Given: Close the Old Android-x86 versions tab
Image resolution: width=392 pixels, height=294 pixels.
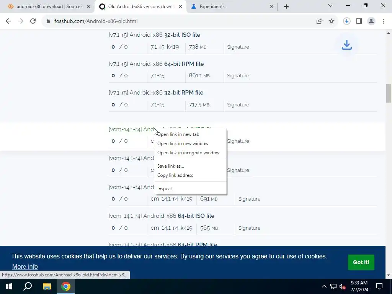Looking at the screenshot, I should [x=180, y=7].
